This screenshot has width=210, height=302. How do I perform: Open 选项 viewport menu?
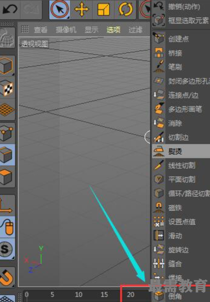(114, 30)
